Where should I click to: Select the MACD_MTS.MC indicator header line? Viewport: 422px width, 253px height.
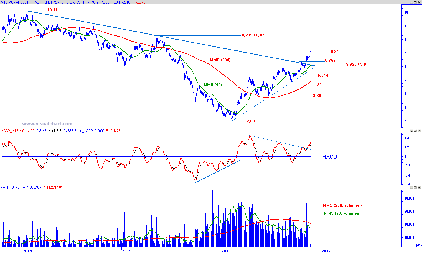click(x=61, y=131)
